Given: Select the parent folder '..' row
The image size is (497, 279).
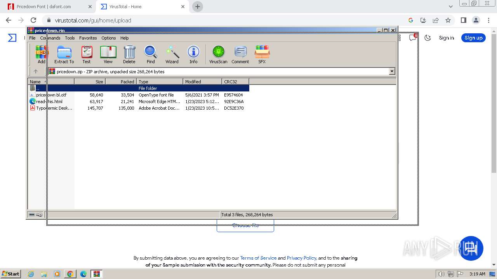Looking at the screenshot, I should tap(138, 88).
